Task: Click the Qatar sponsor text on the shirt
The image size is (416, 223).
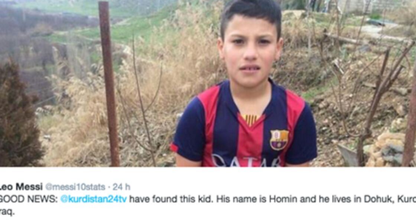Action: [x=247, y=161]
